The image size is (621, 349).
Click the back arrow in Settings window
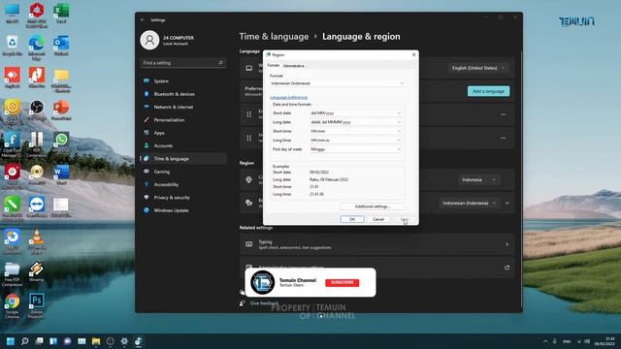(143, 19)
